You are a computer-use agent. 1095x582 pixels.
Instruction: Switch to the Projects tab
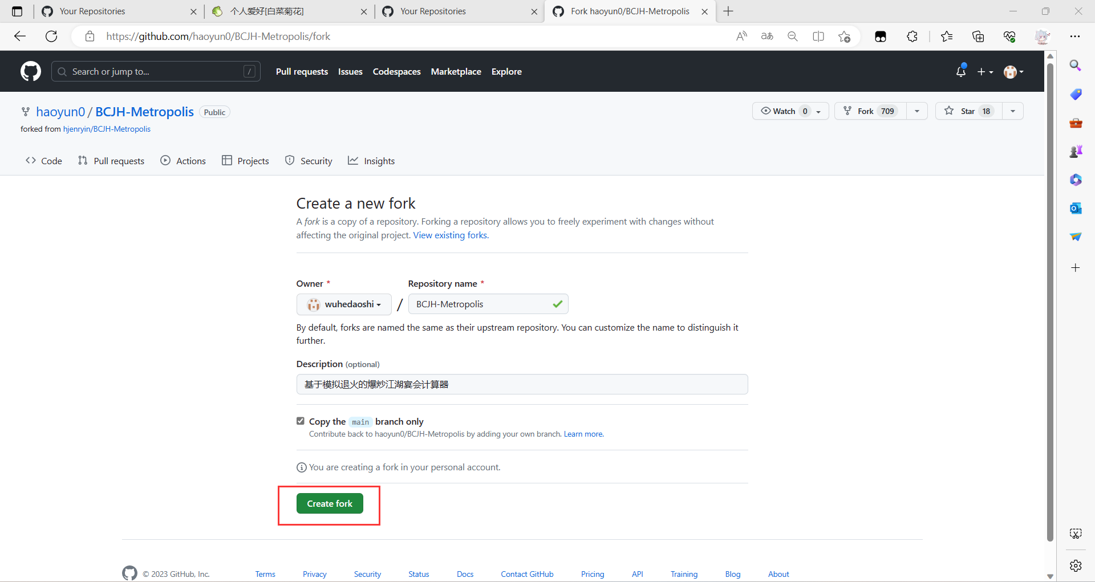tap(245, 161)
